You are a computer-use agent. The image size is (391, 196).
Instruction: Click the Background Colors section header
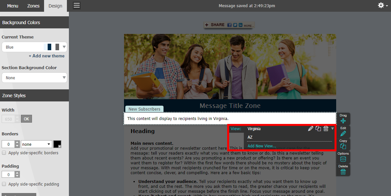click(x=34, y=23)
